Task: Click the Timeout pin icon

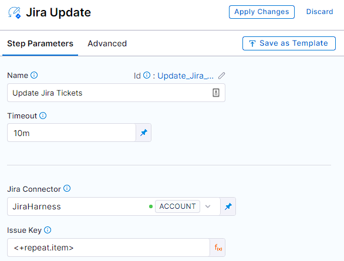Action: (144, 133)
